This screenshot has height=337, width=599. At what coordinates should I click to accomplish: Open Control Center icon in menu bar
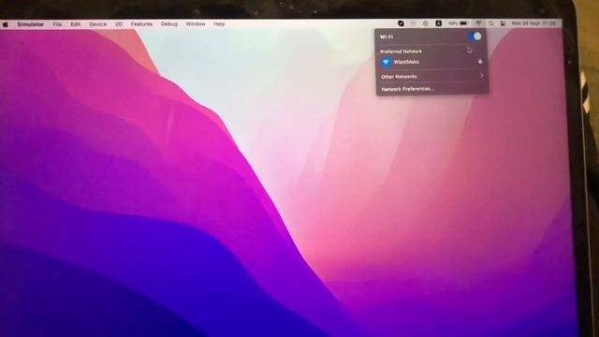tap(503, 23)
